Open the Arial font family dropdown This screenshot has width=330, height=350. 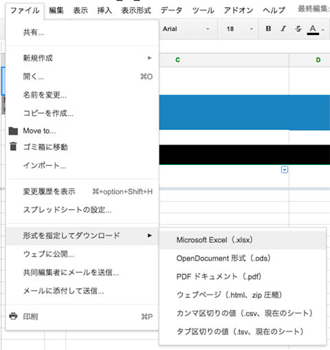[x=186, y=29]
